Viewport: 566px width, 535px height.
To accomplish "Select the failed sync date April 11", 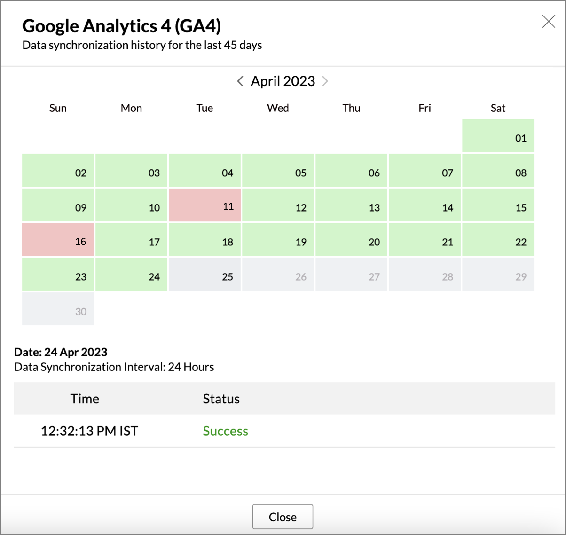I will (205, 205).
